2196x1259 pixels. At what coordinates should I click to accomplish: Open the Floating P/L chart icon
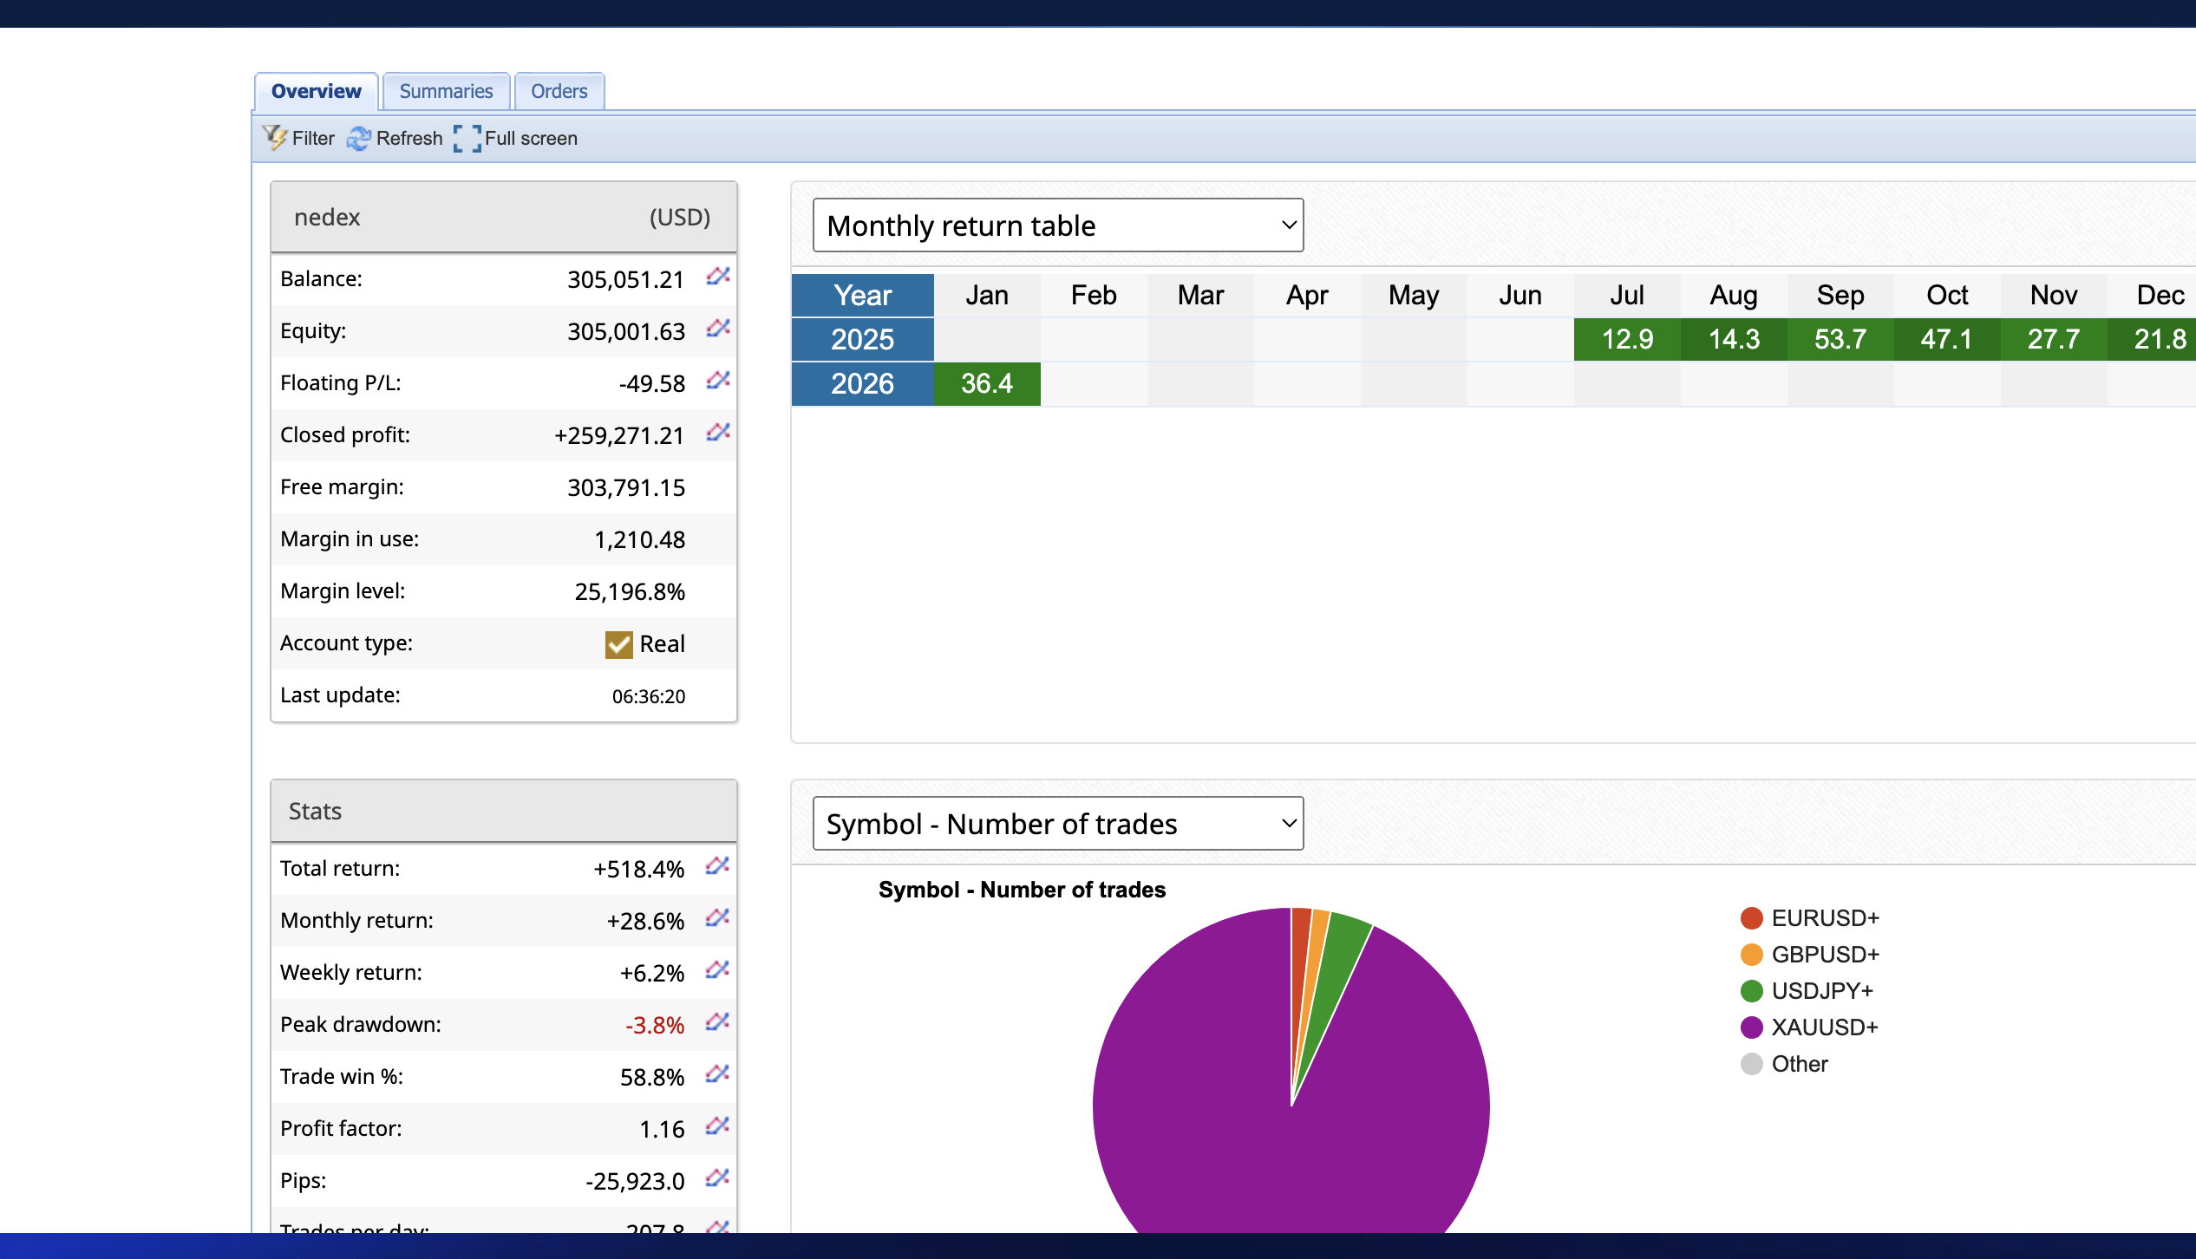(717, 381)
